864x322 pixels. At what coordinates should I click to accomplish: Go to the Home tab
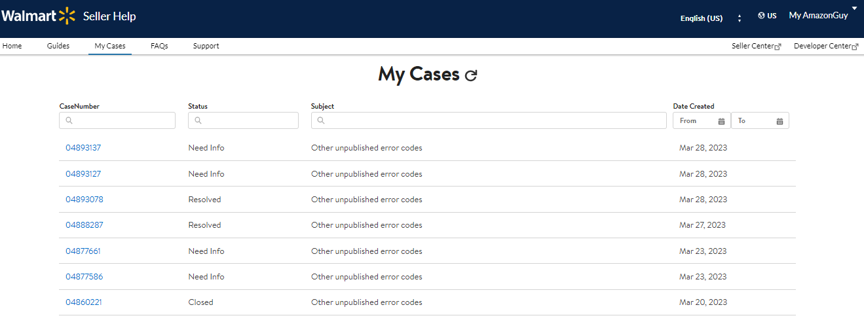coord(12,46)
